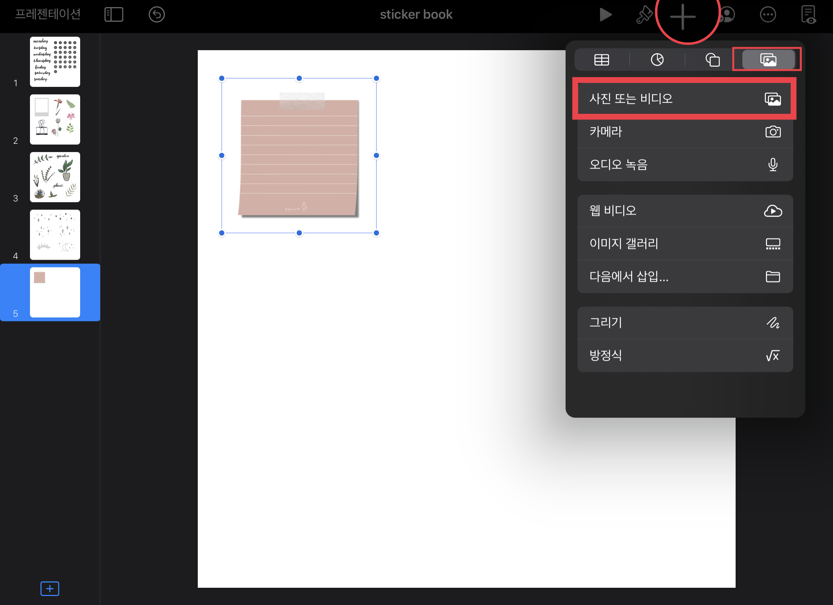Switch to the Tables insert tab
The image size is (833, 605).
click(x=602, y=60)
